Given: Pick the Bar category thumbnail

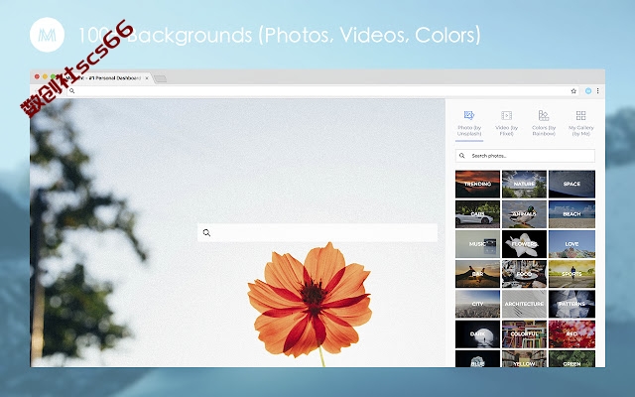Looking at the screenshot, I should [477, 274].
